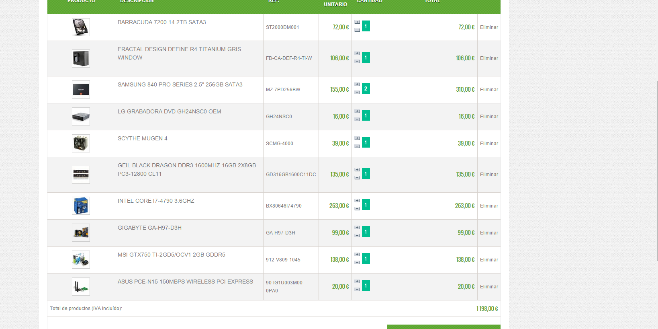Decrease quantity of MSI GTX750 Ti
The width and height of the screenshot is (658, 329).
tap(357, 263)
